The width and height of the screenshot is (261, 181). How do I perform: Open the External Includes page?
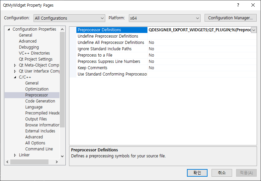point(40,131)
